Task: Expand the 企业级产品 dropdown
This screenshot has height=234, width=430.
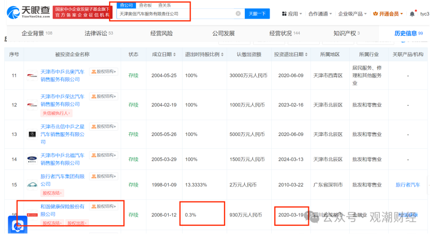Action: click(x=352, y=13)
